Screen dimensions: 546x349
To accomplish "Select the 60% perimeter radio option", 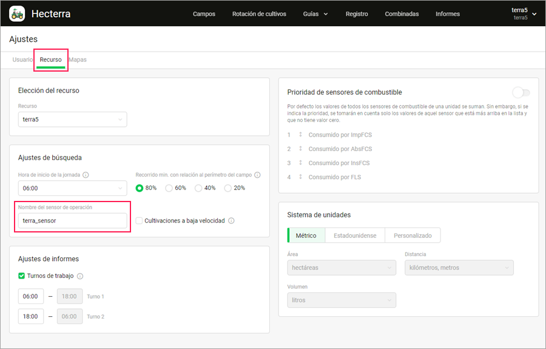I will pos(169,188).
